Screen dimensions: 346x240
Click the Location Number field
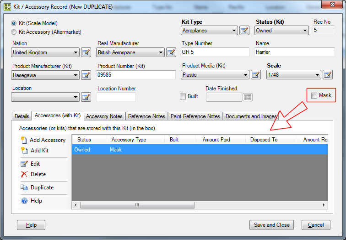click(x=116, y=97)
